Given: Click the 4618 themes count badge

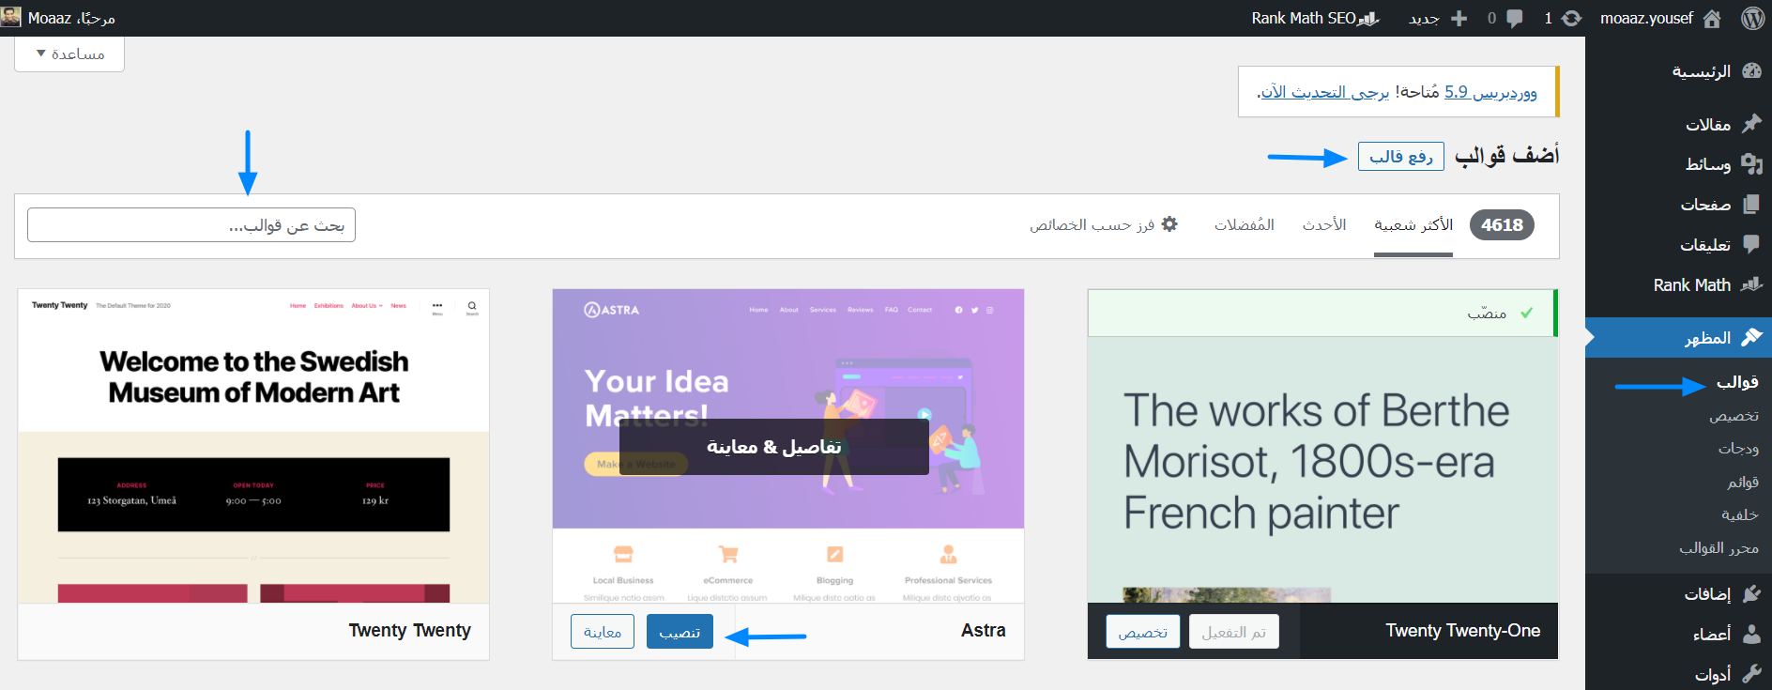Looking at the screenshot, I should coord(1502,224).
